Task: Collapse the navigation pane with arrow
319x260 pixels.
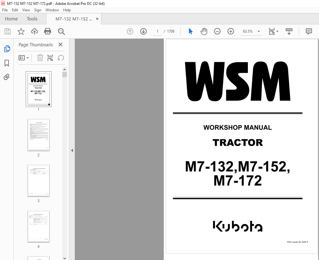Action: [x=72, y=150]
